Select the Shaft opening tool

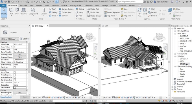pos(145,11)
